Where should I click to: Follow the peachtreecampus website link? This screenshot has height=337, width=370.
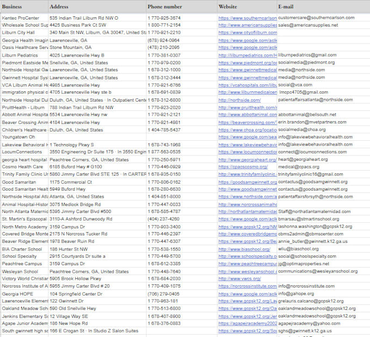[x=247, y=264]
